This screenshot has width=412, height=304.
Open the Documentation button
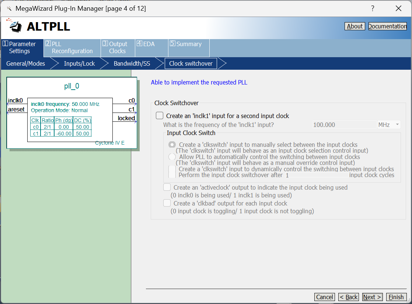click(x=388, y=26)
